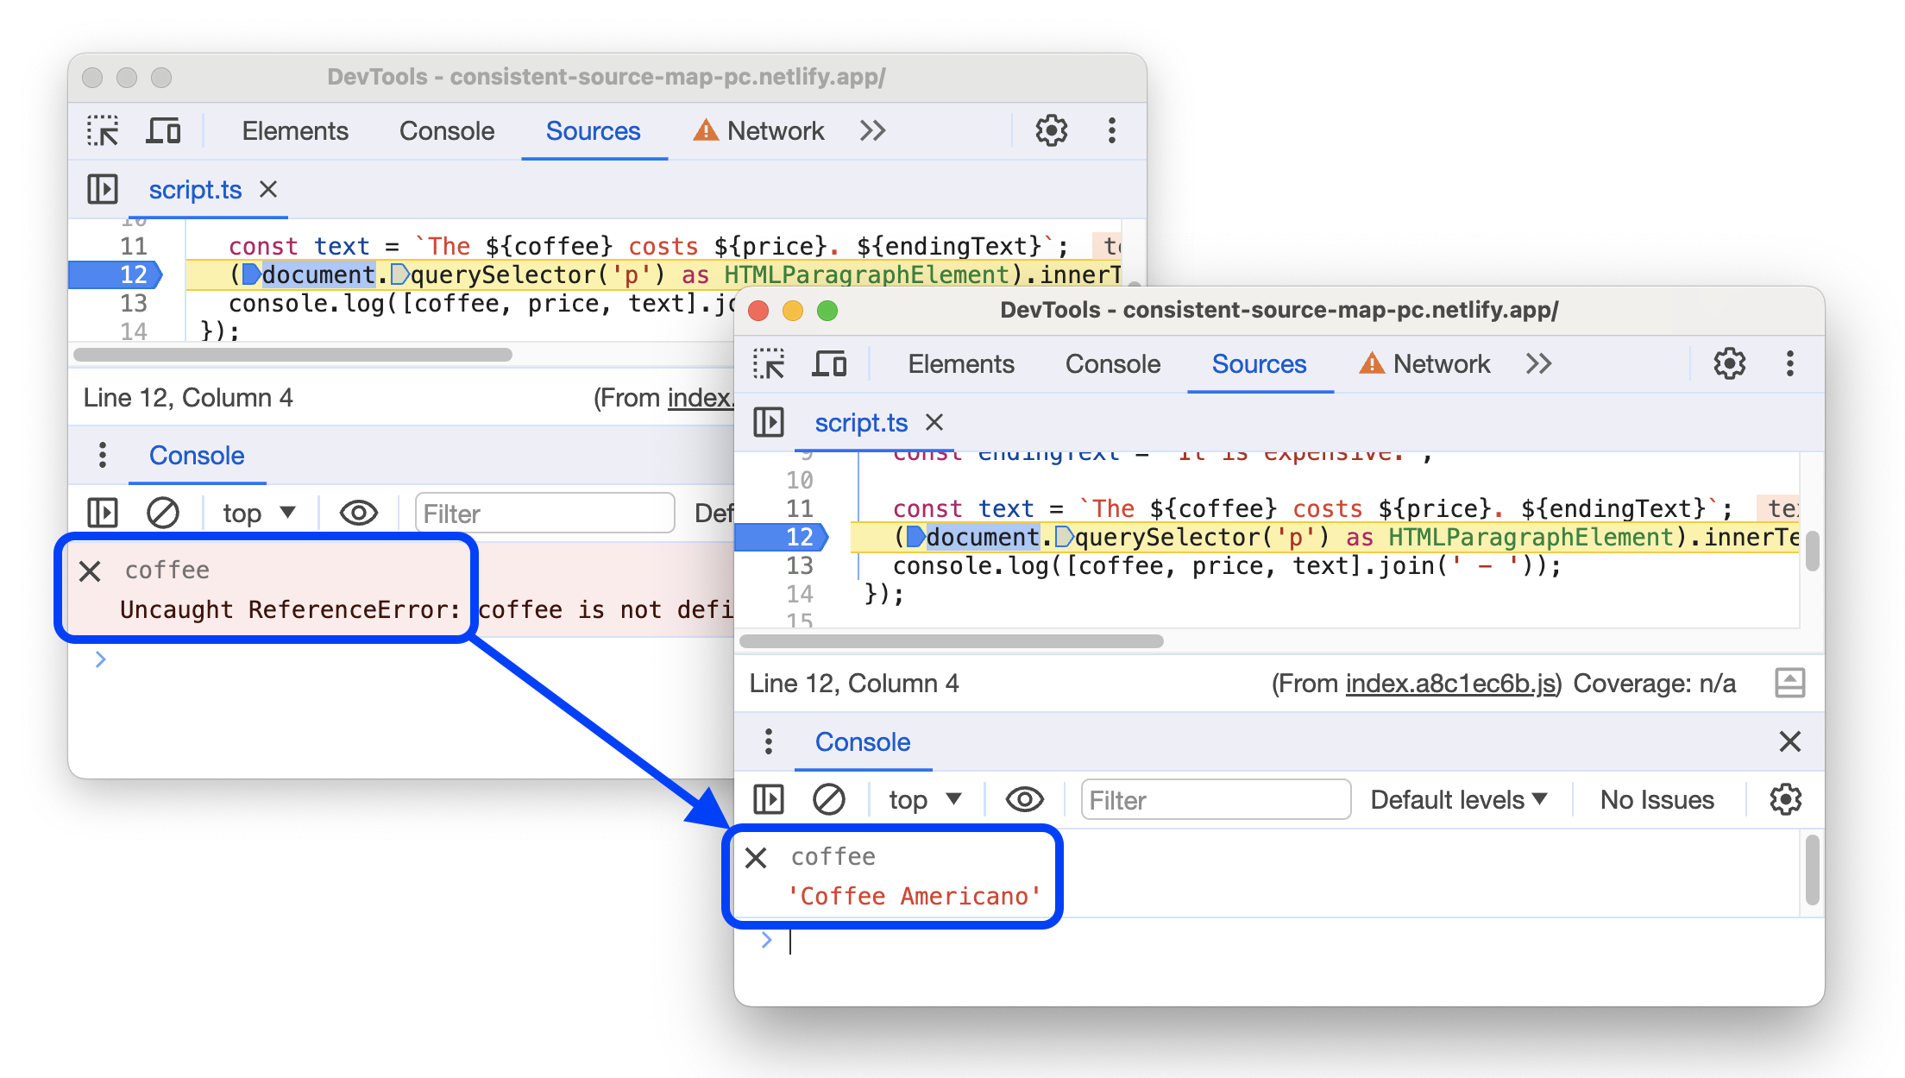Click the settings gear icon in DevTools

point(1730,365)
